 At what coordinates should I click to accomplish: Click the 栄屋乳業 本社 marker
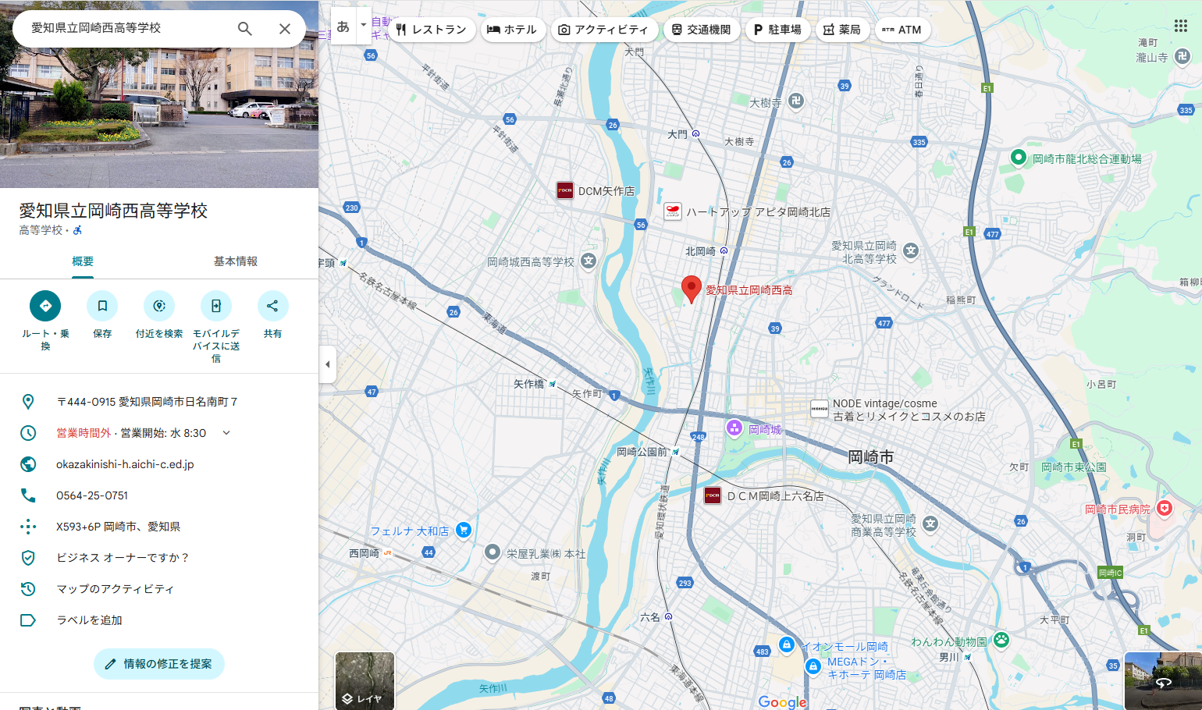pyautogui.click(x=493, y=552)
